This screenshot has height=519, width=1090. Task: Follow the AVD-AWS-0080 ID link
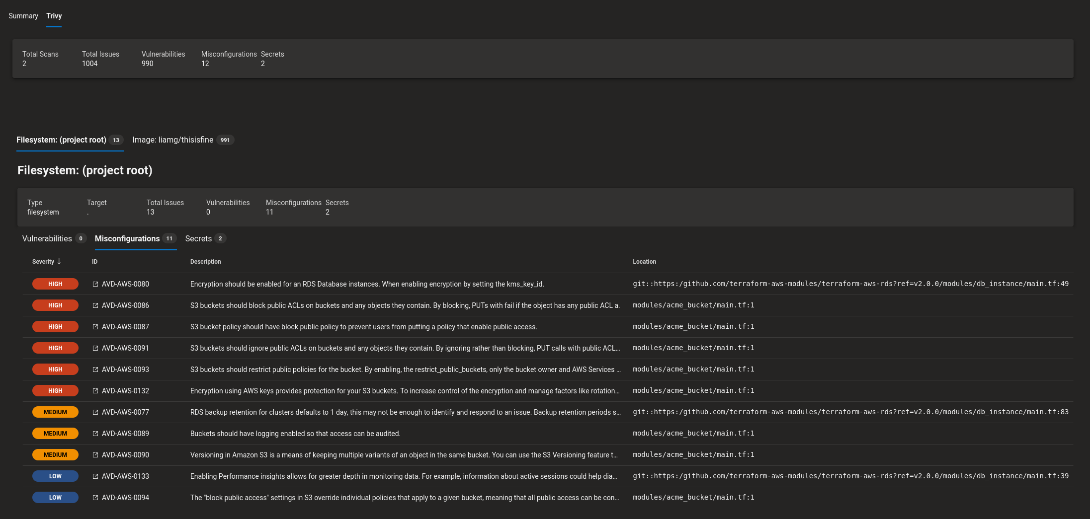point(125,284)
